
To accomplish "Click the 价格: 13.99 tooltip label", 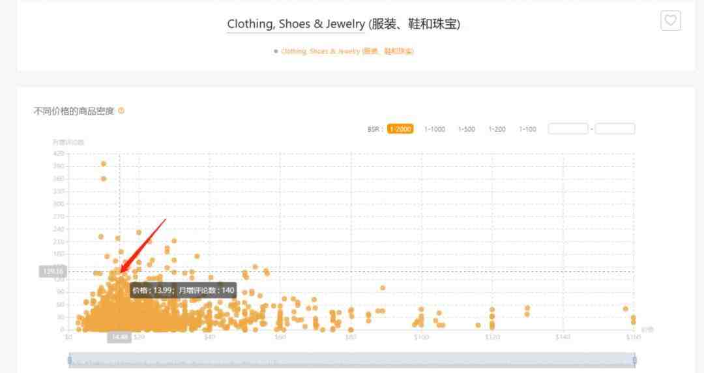I will [183, 290].
